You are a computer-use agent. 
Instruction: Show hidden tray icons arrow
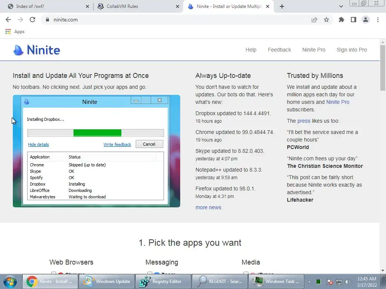point(309,282)
